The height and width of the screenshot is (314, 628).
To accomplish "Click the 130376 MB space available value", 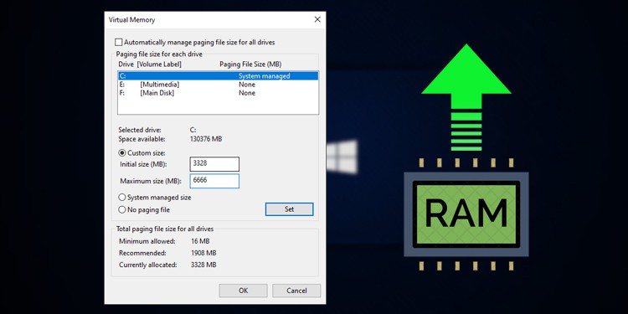I will [x=205, y=139].
